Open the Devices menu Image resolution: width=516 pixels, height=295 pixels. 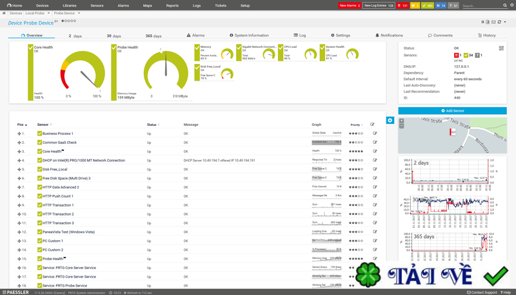[42, 6]
